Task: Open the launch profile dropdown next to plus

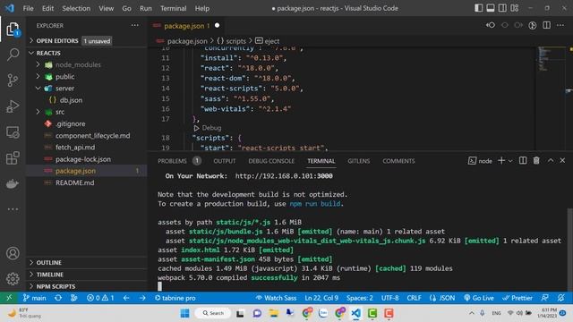Action: 510,161
